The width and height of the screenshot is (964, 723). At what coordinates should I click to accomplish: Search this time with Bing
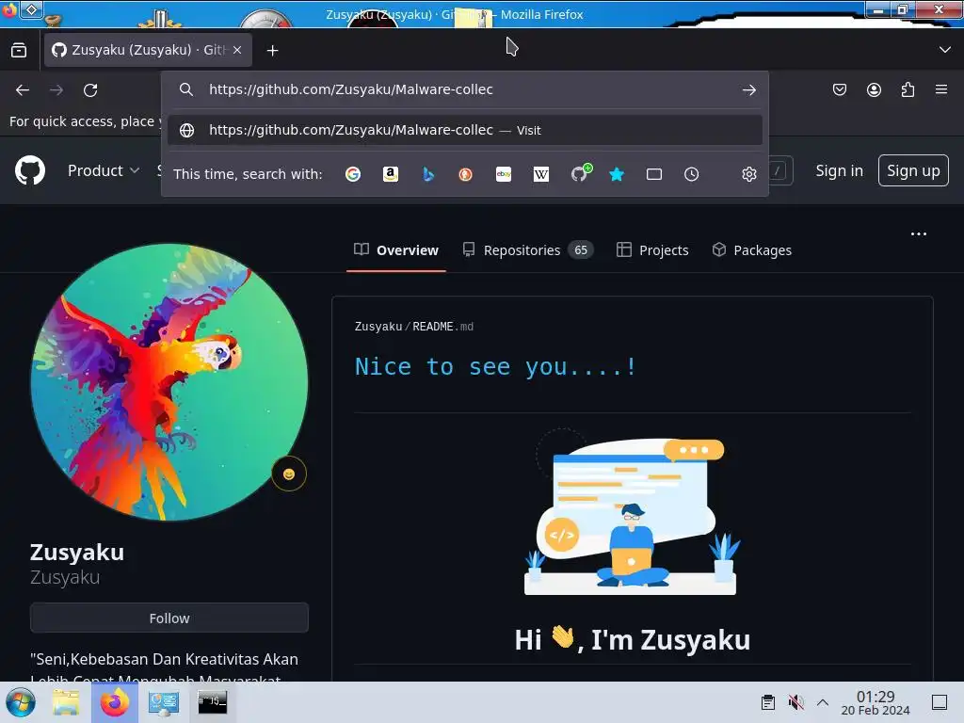[x=428, y=174]
